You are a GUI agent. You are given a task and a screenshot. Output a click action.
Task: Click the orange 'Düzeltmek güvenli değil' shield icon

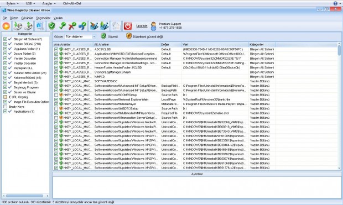(129, 36)
